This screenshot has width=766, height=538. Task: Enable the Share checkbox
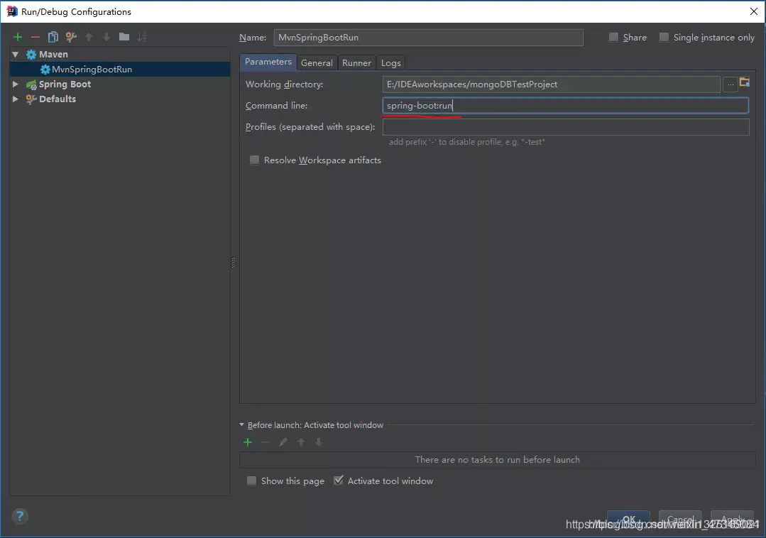tap(613, 37)
